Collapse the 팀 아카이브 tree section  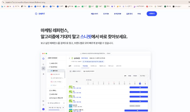48,67
